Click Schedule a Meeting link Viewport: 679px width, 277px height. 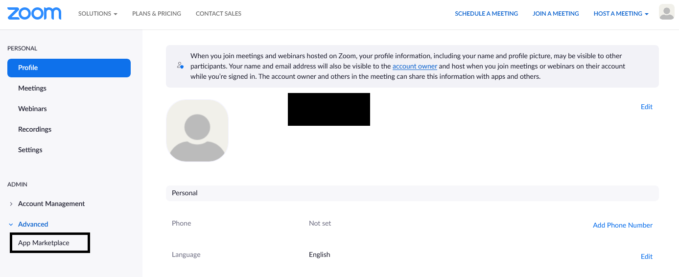pos(486,14)
